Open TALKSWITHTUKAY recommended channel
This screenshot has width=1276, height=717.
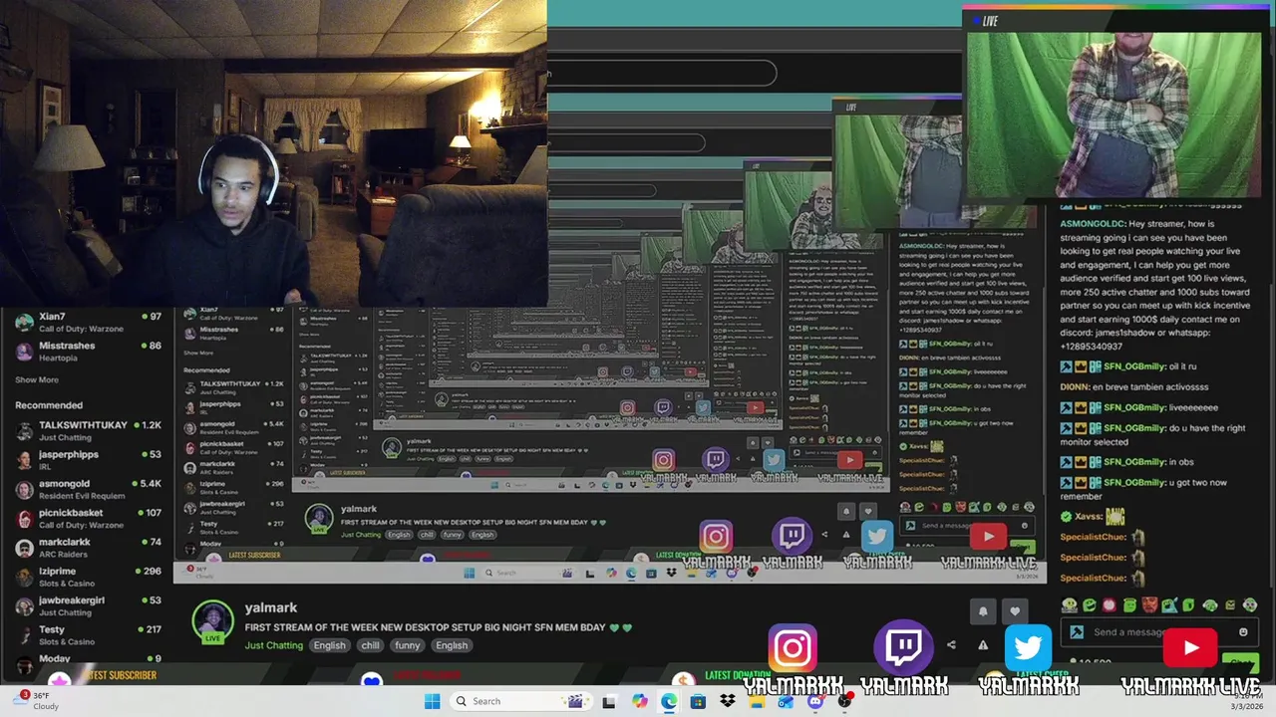click(88, 430)
